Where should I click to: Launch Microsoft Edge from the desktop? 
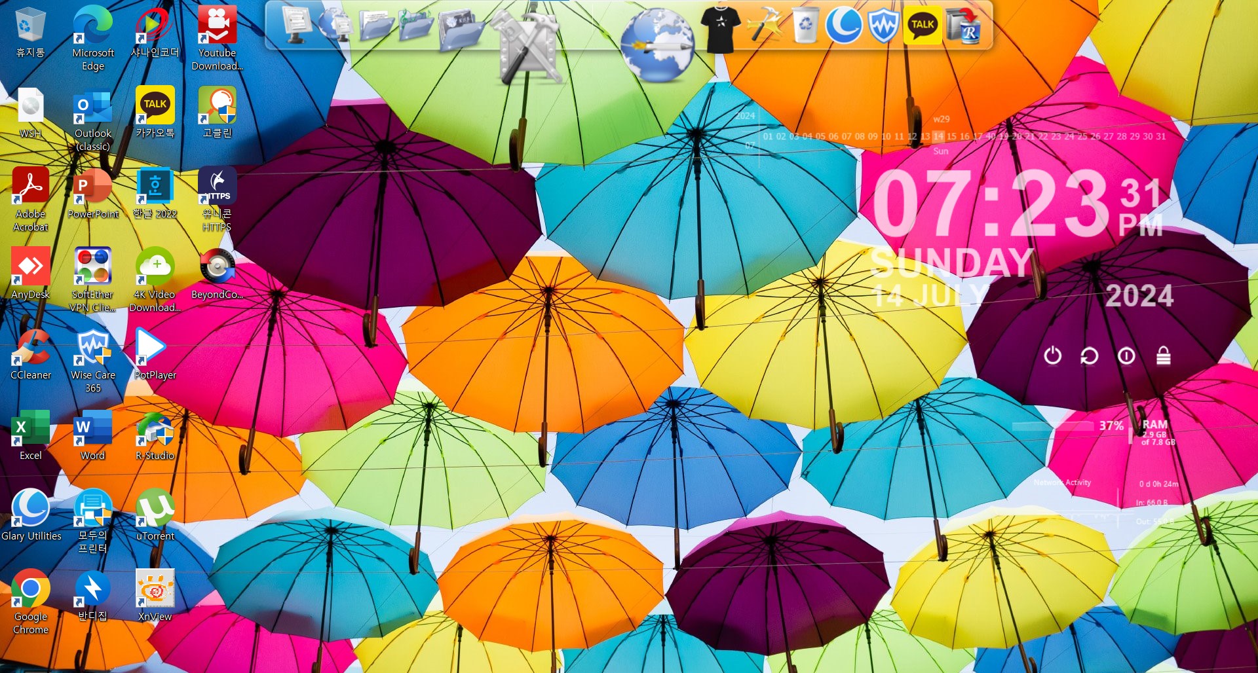[93, 38]
